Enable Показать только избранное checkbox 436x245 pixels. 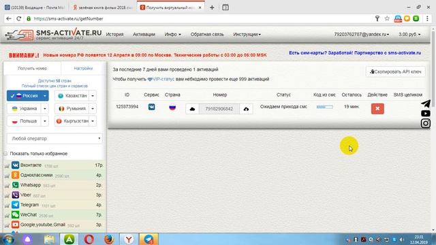pos(5,154)
